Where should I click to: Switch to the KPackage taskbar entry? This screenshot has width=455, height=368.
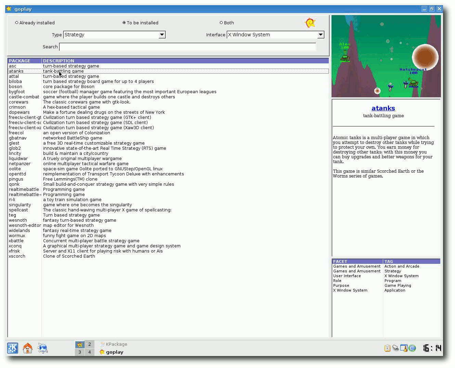tap(113, 344)
